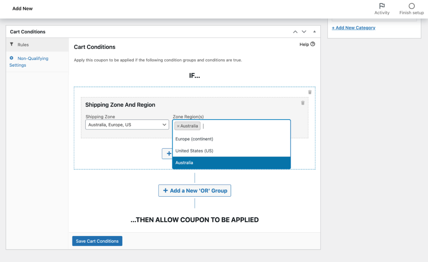Delete the Shipping Zone And Region condition
Image resolution: width=428 pixels, height=262 pixels.
click(x=303, y=102)
